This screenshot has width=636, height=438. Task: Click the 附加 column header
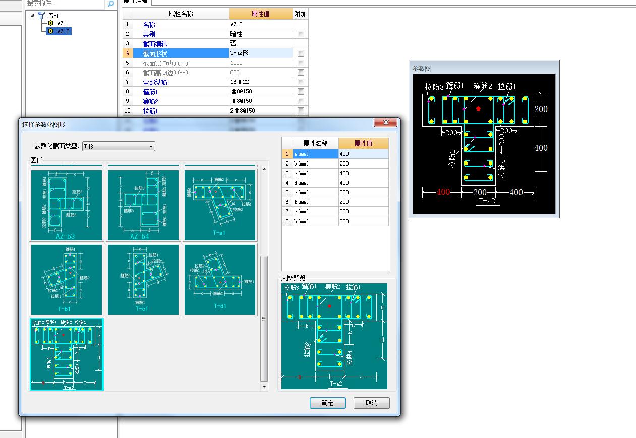click(x=300, y=14)
